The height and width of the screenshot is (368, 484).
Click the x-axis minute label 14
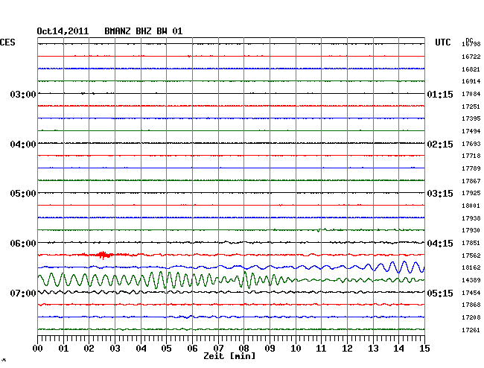[x=398, y=349]
